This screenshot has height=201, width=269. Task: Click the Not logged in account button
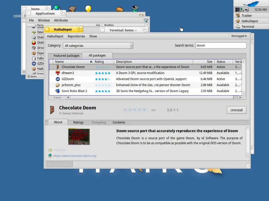(239, 36)
